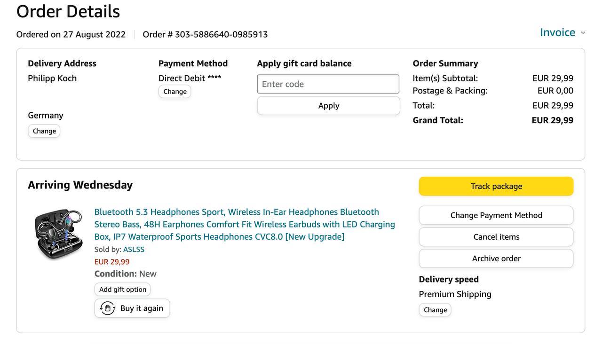Change the Premium Shipping delivery speed

[x=435, y=310]
